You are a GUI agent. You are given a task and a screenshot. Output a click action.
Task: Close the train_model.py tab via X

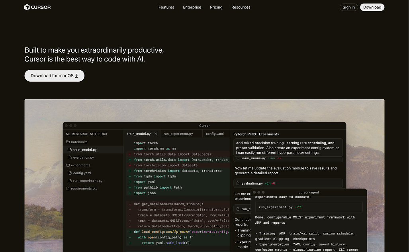(x=156, y=134)
